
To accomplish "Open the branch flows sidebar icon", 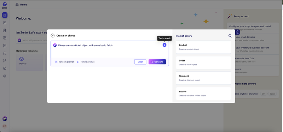I will tap(5, 61).
